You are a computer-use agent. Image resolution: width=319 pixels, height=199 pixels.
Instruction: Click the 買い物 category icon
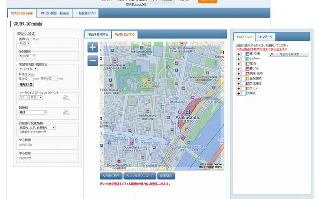[248, 69]
